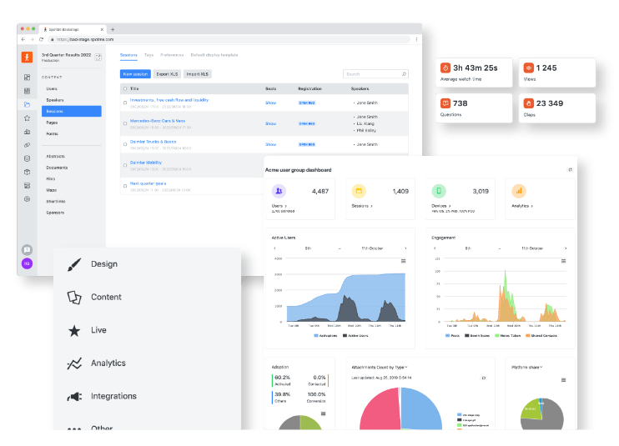Go to next date range in Engagement
This screenshot has height=446, width=619.
566,248
